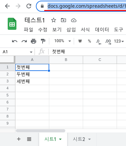
Task: Select column C header
Action: [x=100, y=60]
